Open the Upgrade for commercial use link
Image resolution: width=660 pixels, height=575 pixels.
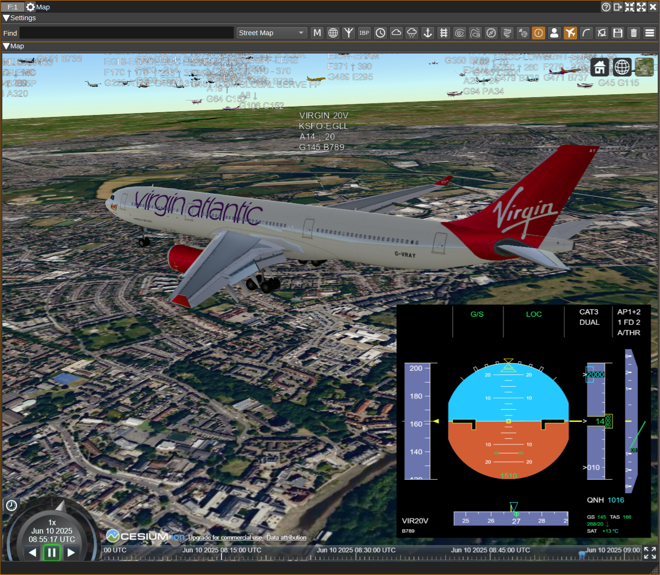225,537
